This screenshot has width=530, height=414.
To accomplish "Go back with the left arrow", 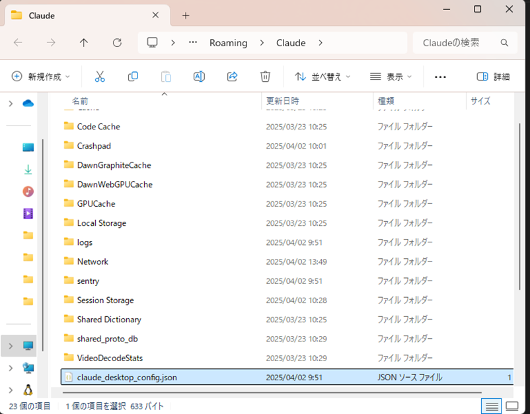I will [18, 42].
